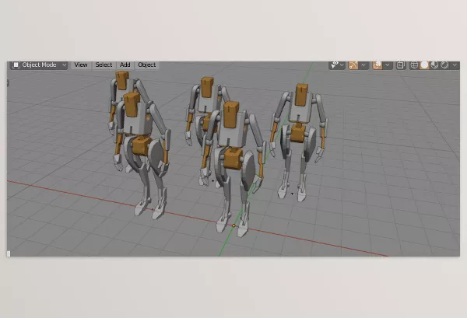
Task: Click the selectability and visibility eye-cursor icon
Action: (x=335, y=65)
